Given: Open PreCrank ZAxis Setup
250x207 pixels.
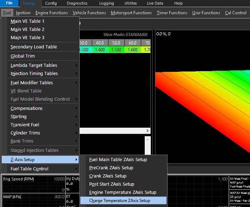Looking at the screenshot, I should coord(123,168).
